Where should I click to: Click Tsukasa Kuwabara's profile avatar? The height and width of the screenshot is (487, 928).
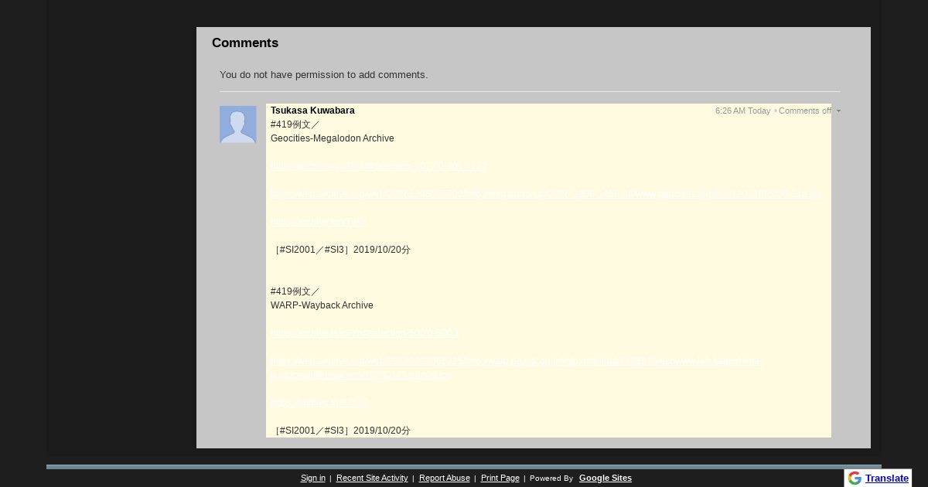238,124
